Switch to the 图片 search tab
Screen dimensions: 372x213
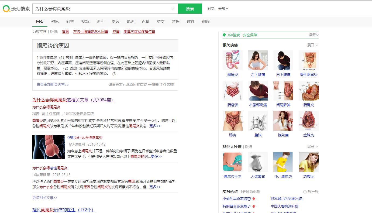coord(100,22)
